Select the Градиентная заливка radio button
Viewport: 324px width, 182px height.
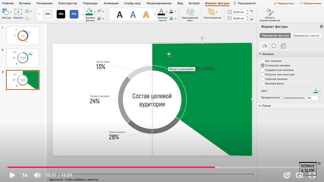pyautogui.click(x=262, y=70)
